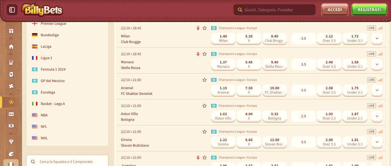Star the 22/10 21:00 match at bottom

(x=205, y=157)
